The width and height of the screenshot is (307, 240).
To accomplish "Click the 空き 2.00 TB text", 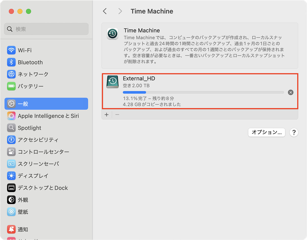I will (136, 86).
